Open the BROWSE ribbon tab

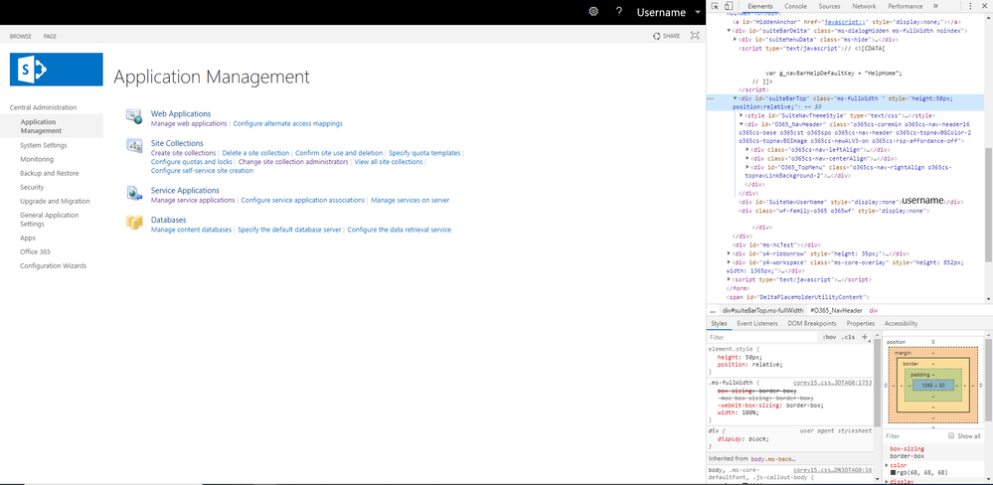(21, 36)
